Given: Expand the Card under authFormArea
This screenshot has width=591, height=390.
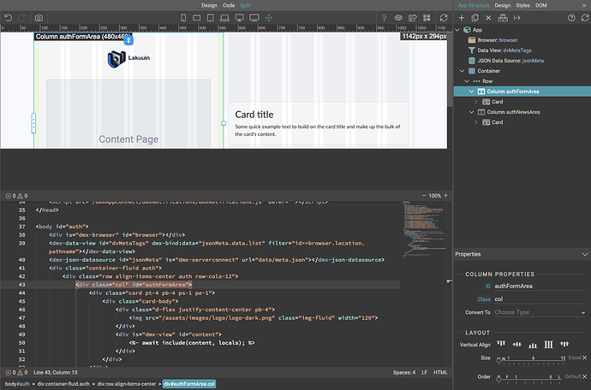Looking at the screenshot, I should (x=476, y=102).
